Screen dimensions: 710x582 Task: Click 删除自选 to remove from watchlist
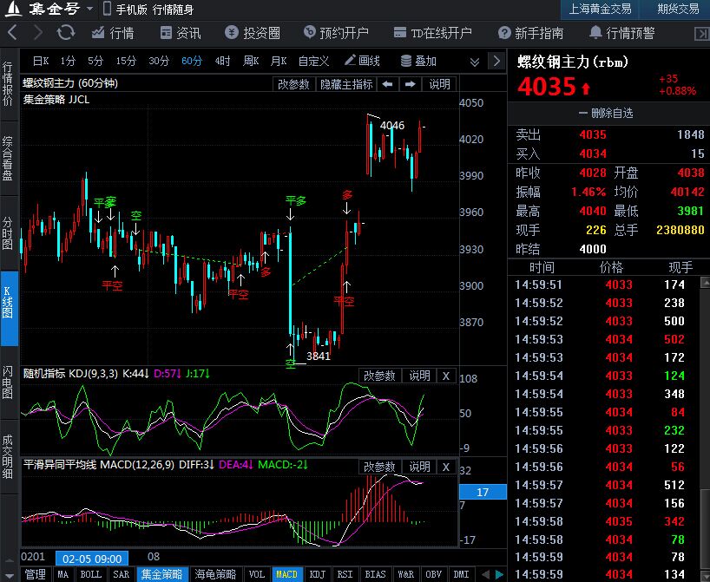608,114
